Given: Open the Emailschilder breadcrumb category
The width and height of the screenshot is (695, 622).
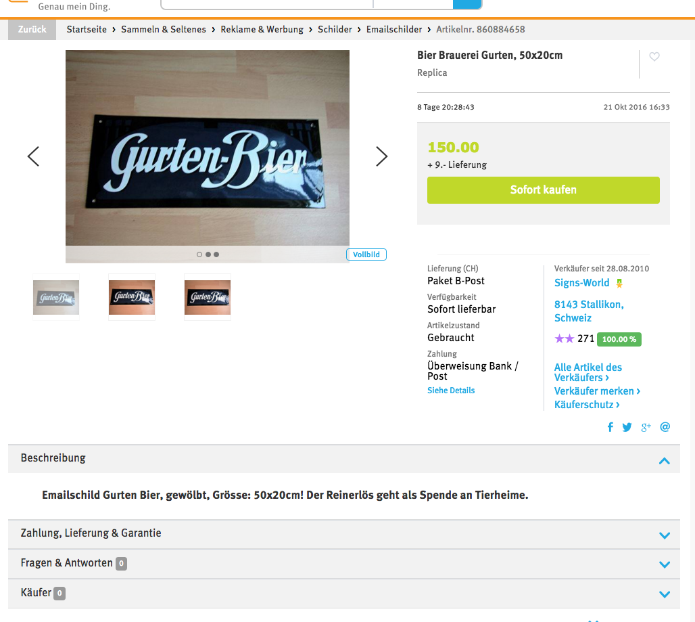Looking at the screenshot, I should tap(394, 29).
